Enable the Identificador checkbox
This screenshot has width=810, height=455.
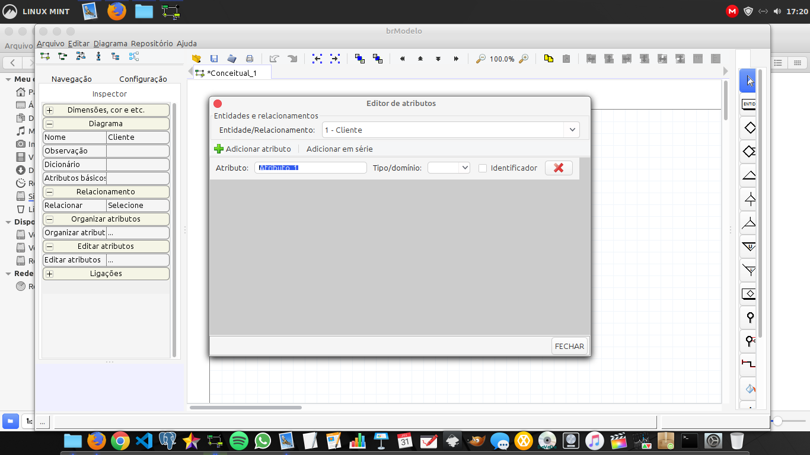(x=483, y=168)
